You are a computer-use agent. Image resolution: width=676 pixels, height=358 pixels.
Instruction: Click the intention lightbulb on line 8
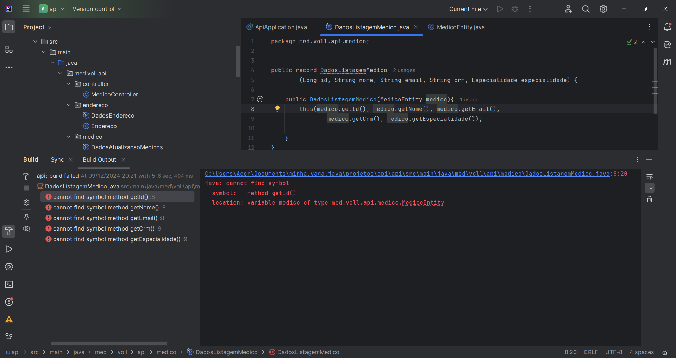pyautogui.click(x=277, y=109)
